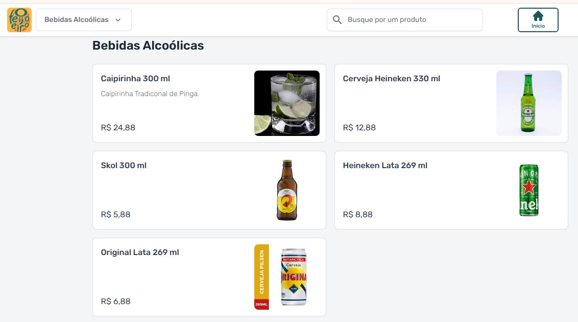Open the Original Lata 269 ml title
578x322 pixels.
click(140, 252)
